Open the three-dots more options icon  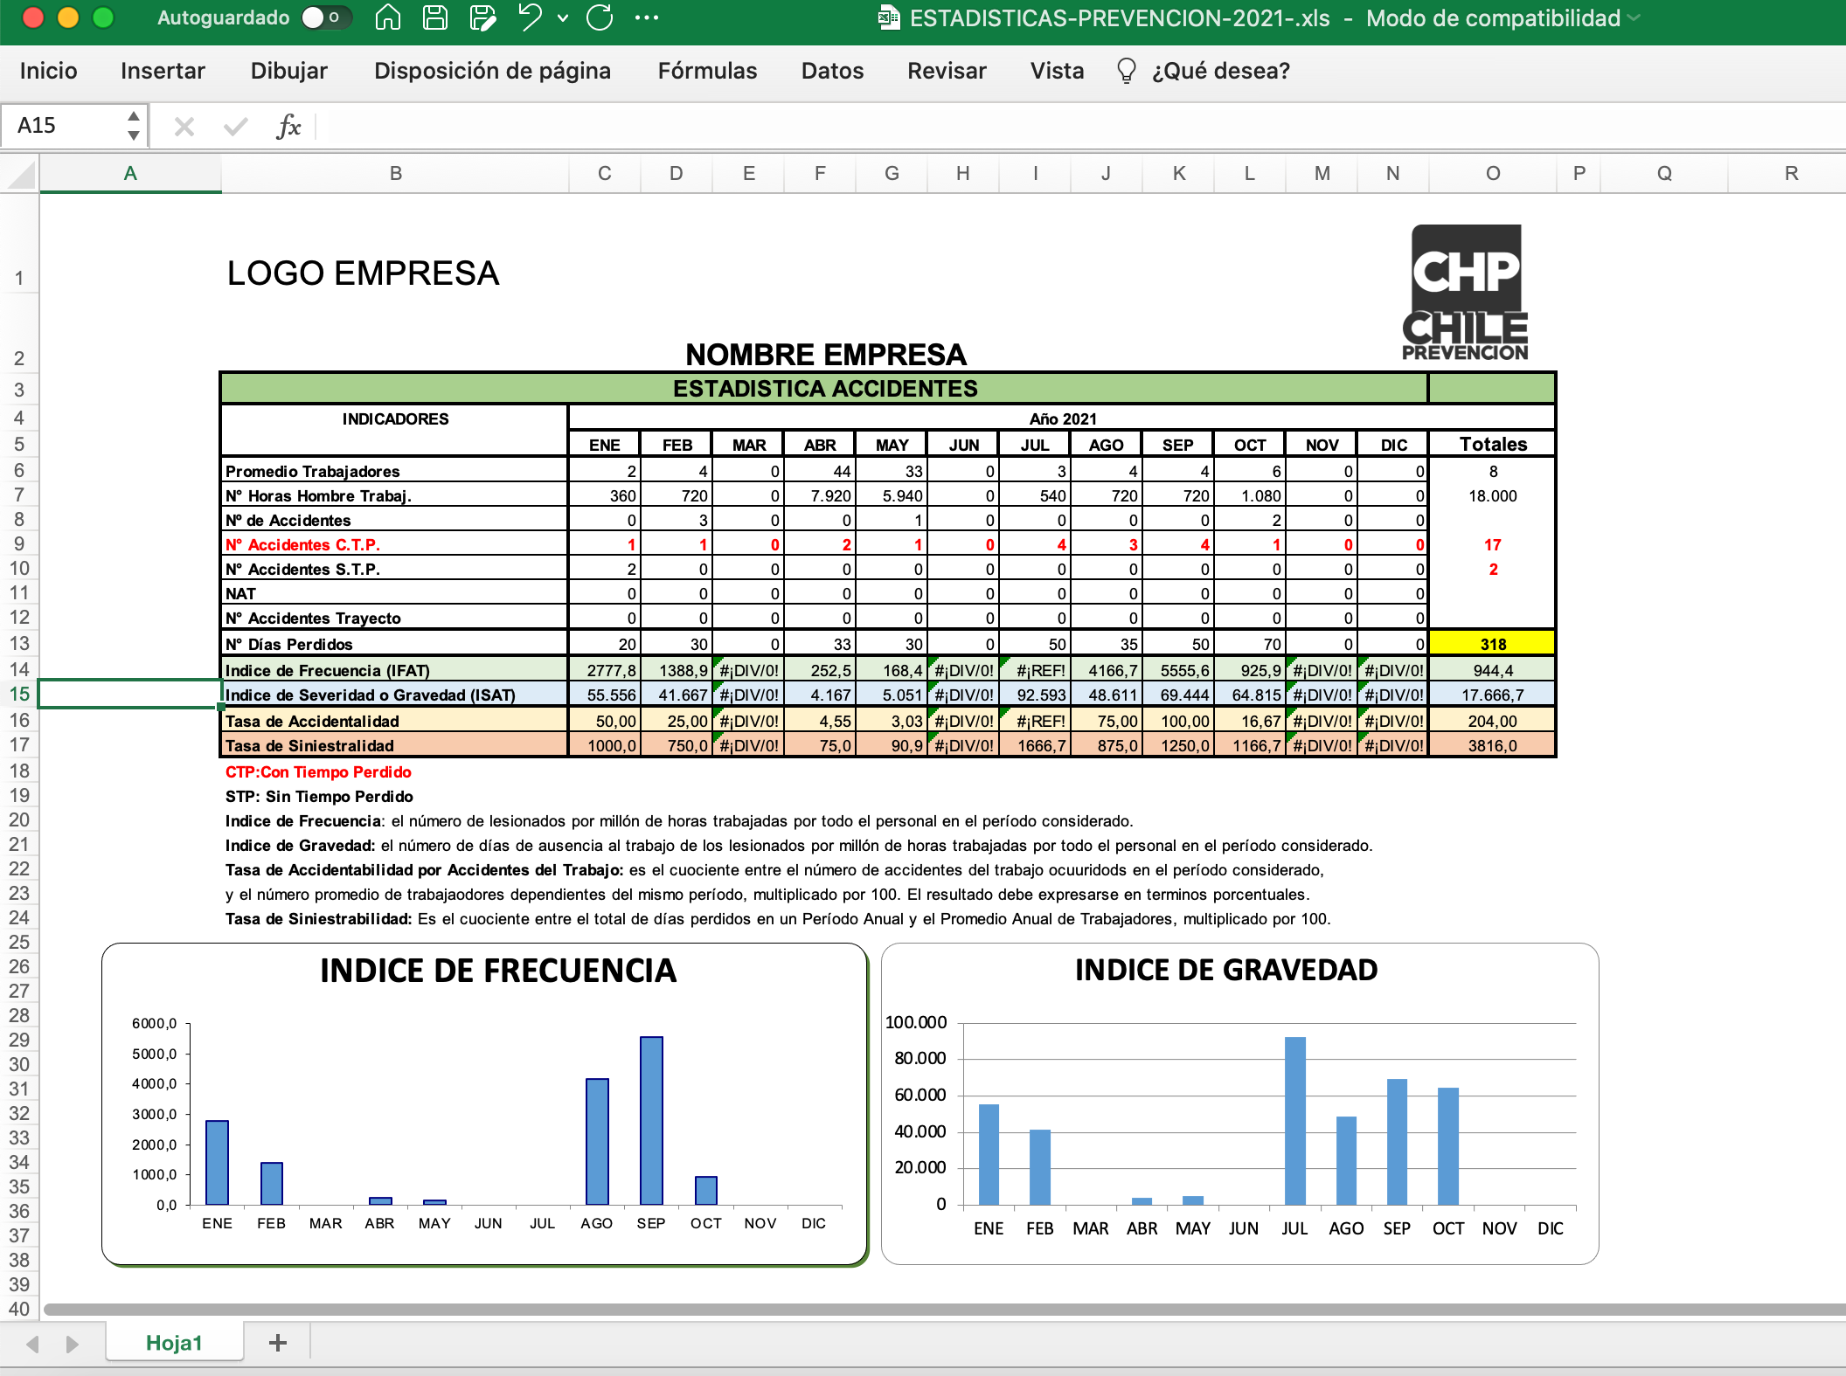(x=647, y=17)
